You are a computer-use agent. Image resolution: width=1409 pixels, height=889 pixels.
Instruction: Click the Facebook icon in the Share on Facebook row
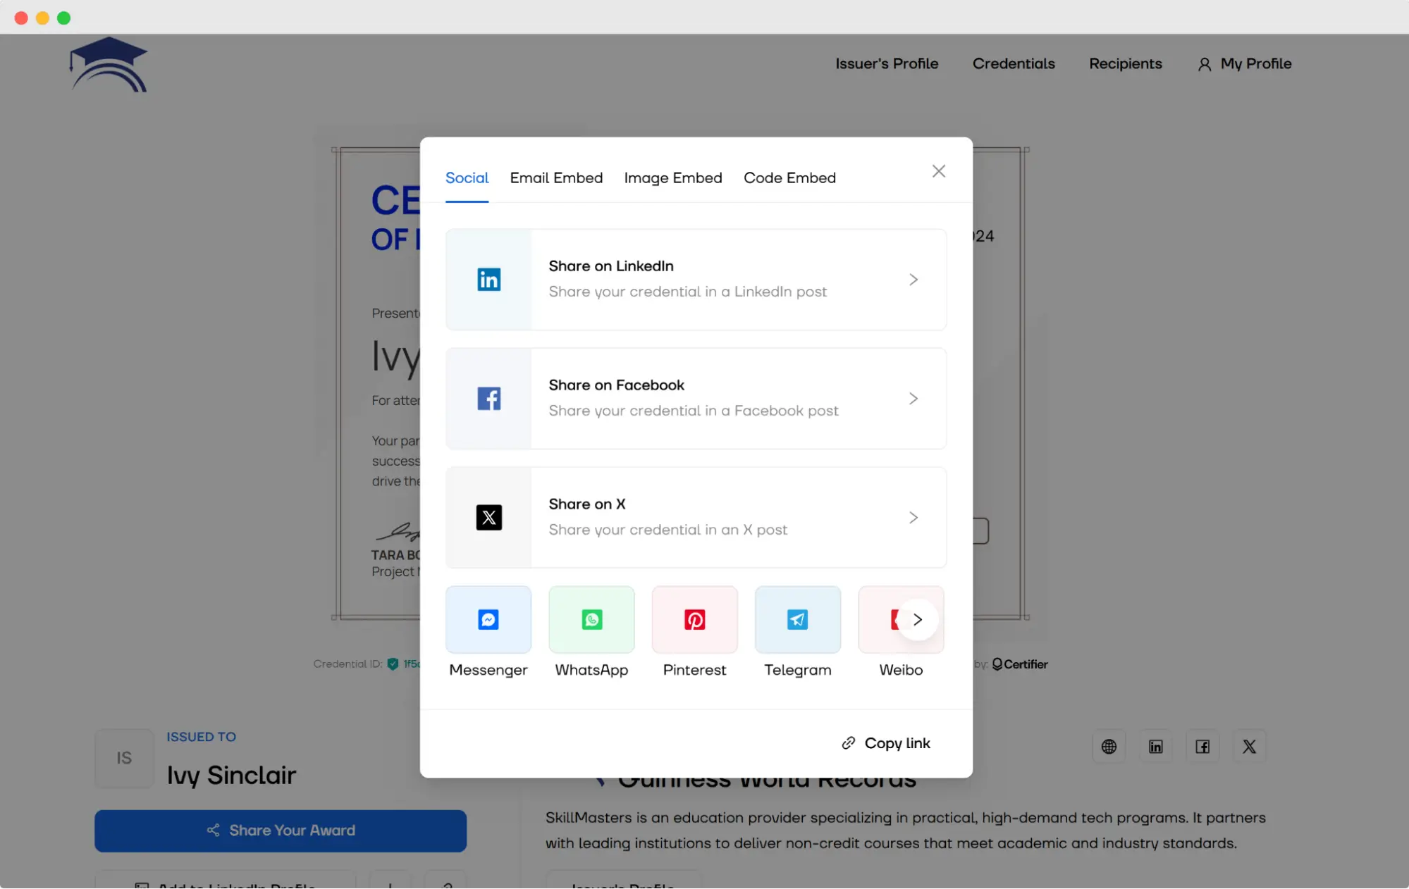tap(488, 398)
